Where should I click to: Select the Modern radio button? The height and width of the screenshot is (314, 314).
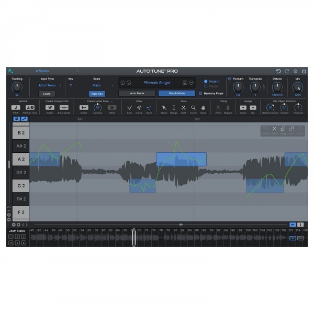point(206,82)
